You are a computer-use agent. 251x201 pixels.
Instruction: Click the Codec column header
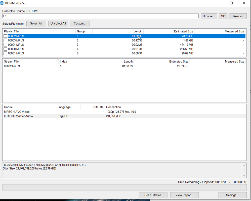click(29, 107)
